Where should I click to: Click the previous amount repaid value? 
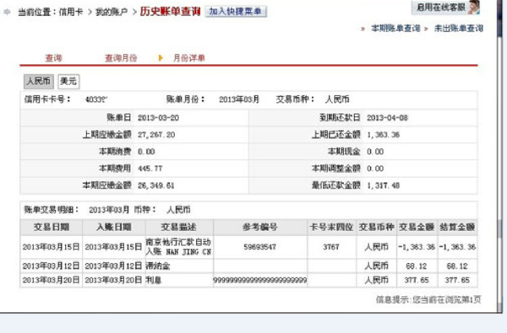(x=383, y=135)
